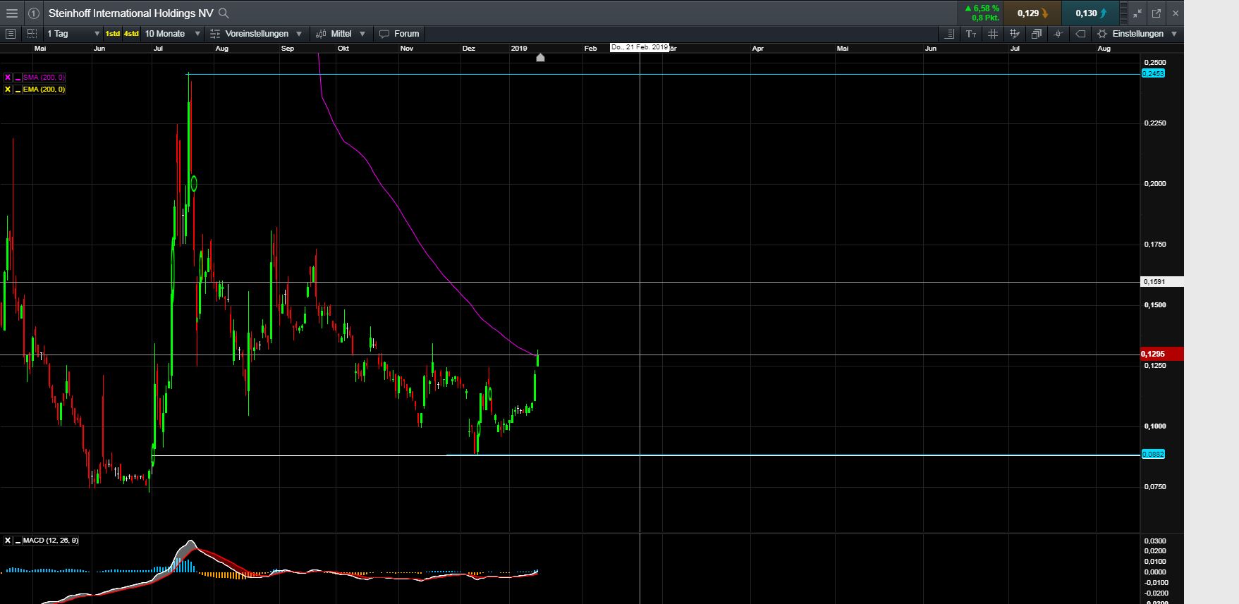Toggle the chart grid lines icon
This screenshot has height=604, width=1239.
[992, 34]
